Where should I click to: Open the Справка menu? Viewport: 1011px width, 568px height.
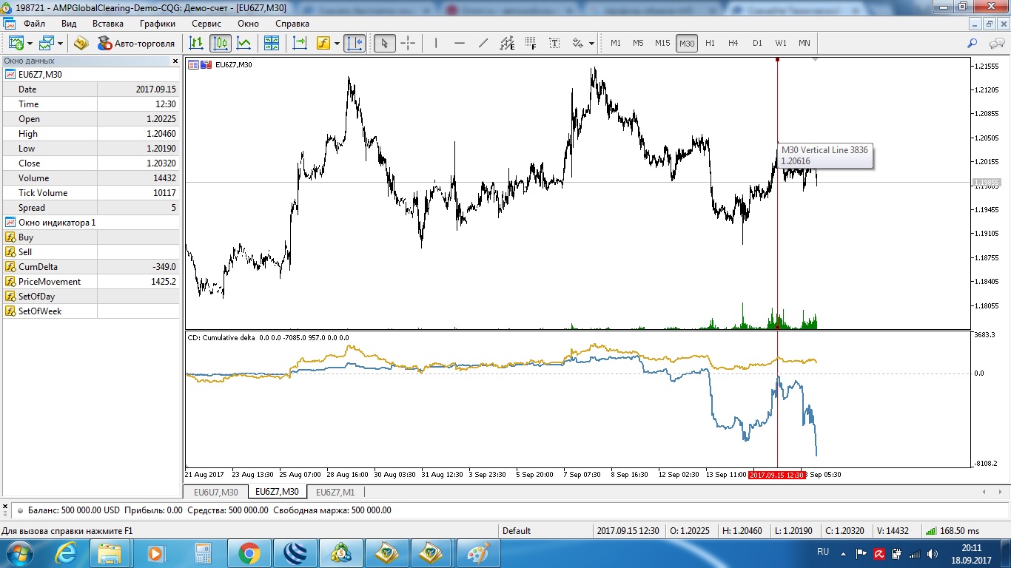(x=292, y=24)
